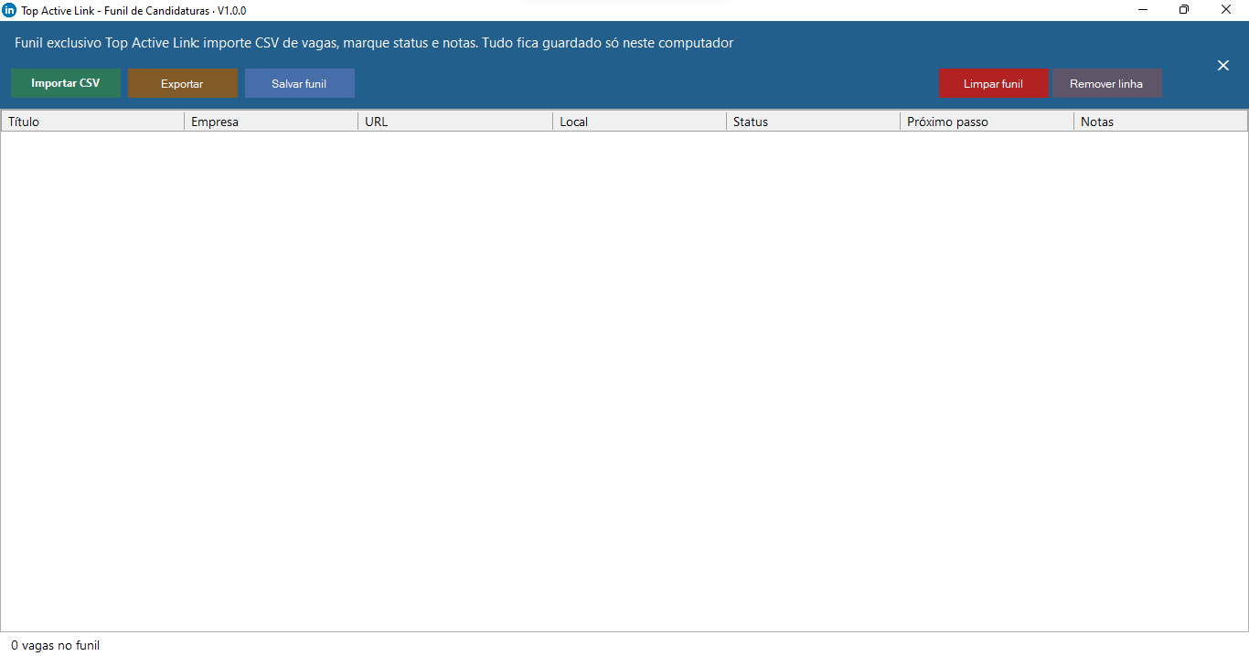Select the Remover linha button
Viewport: 1249px width, 656px height.
pyautogui.click(x=1107, y=83)
